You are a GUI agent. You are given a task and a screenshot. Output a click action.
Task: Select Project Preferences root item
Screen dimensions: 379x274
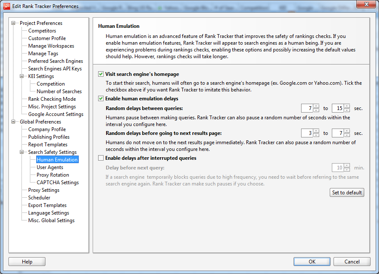(41, 23)
